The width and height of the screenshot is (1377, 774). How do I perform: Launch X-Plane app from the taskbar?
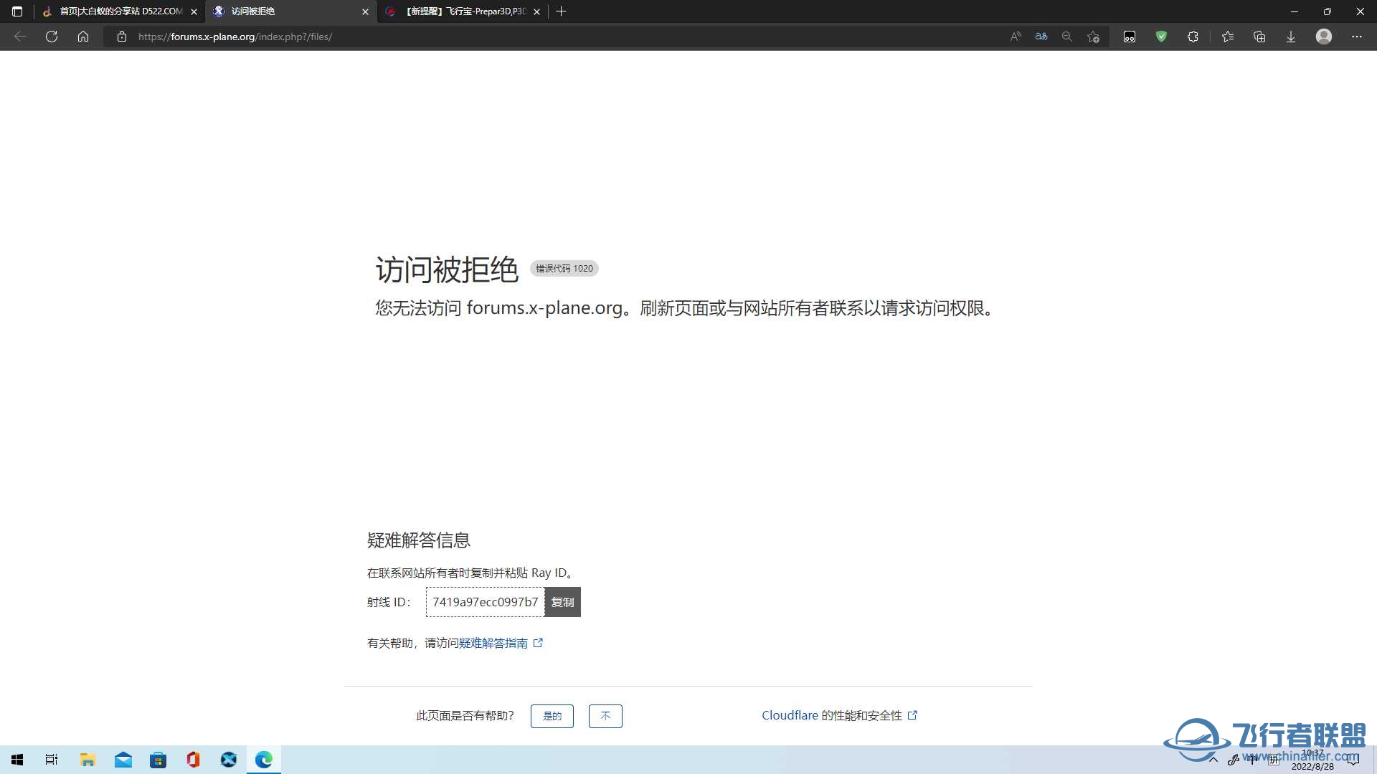tap(228, 760)
